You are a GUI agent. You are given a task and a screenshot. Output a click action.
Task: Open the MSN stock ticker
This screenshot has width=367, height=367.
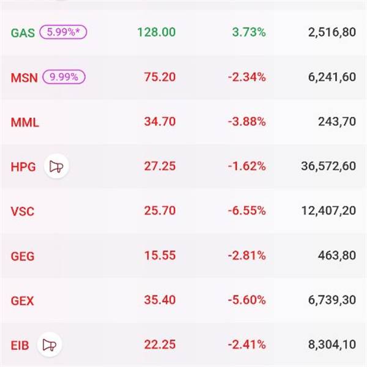click(24, 78)
